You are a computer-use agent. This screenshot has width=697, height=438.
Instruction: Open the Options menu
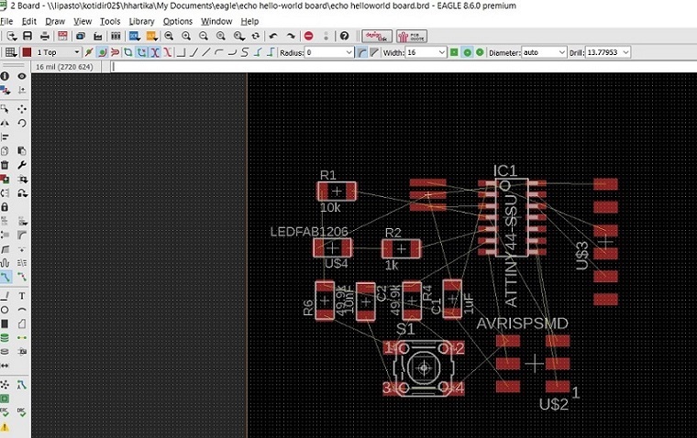click(177, 21)
